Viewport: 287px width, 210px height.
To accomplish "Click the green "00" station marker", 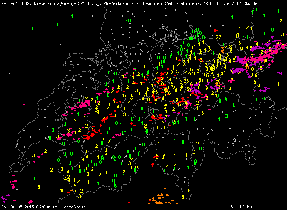I will click(x=128, y=151).
